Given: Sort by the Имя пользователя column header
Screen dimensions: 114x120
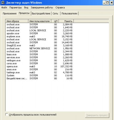Looking at the screenshot, I should [x=40, y=21].
